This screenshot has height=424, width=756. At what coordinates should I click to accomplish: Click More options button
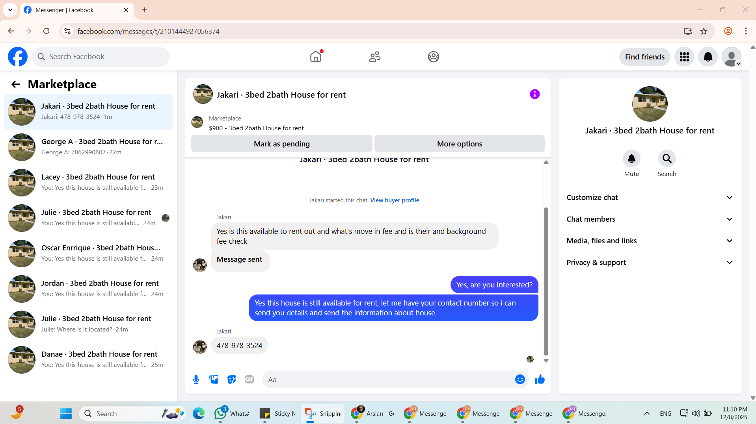point(460,144)
